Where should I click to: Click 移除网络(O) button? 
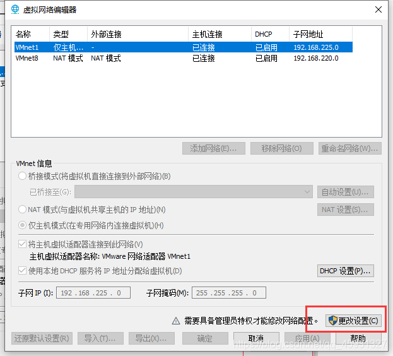click(x=282, y=148)
